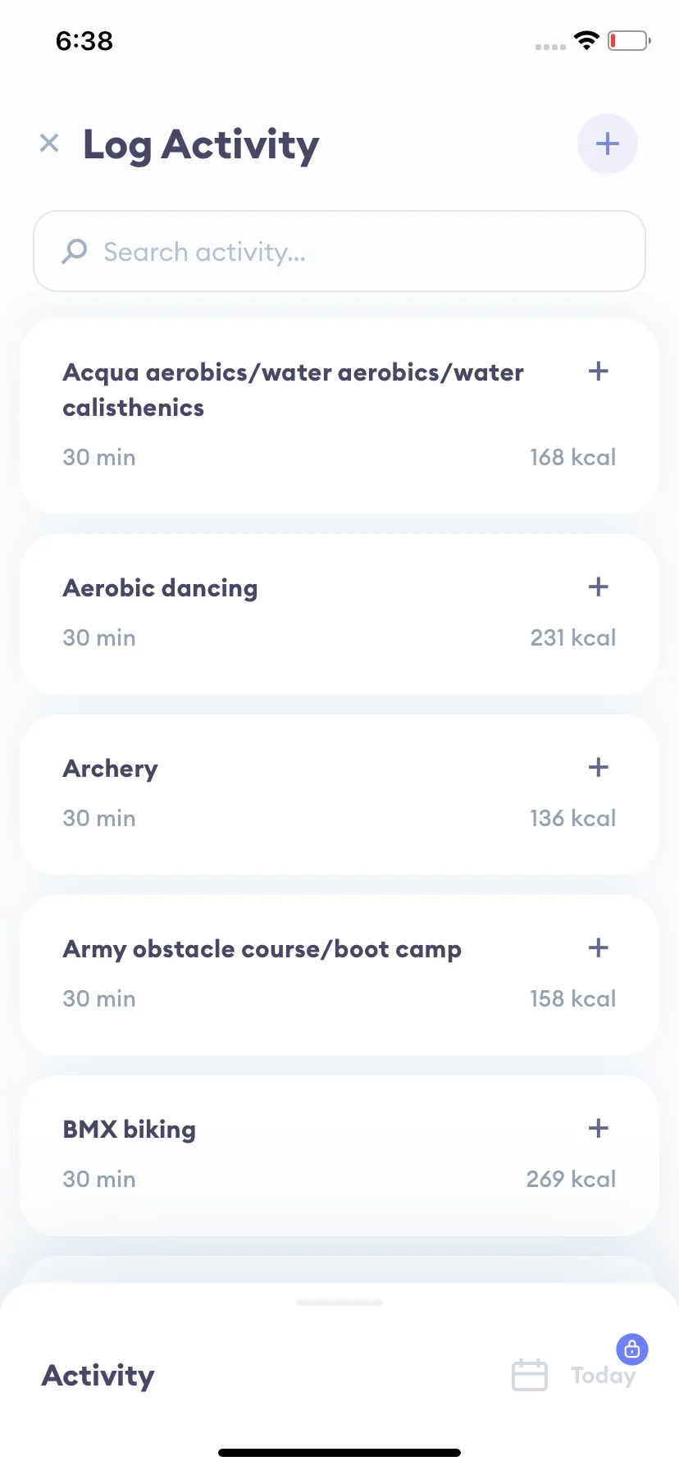The image size is (679, 1470).
Task: Tap the blue lock badge
Action: point(632,1349)
